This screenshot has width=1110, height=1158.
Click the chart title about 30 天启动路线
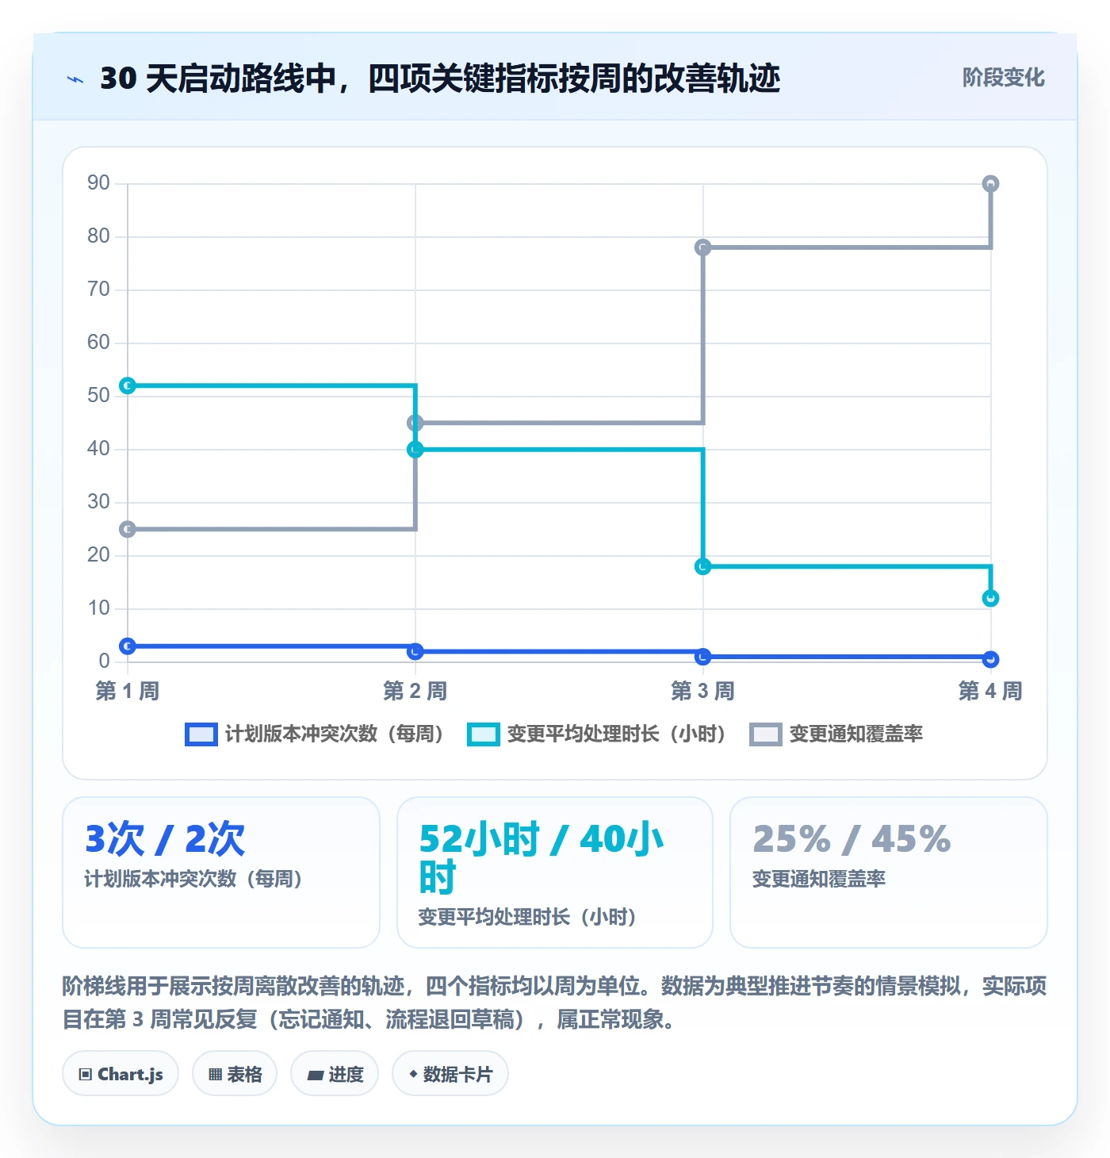440,79
